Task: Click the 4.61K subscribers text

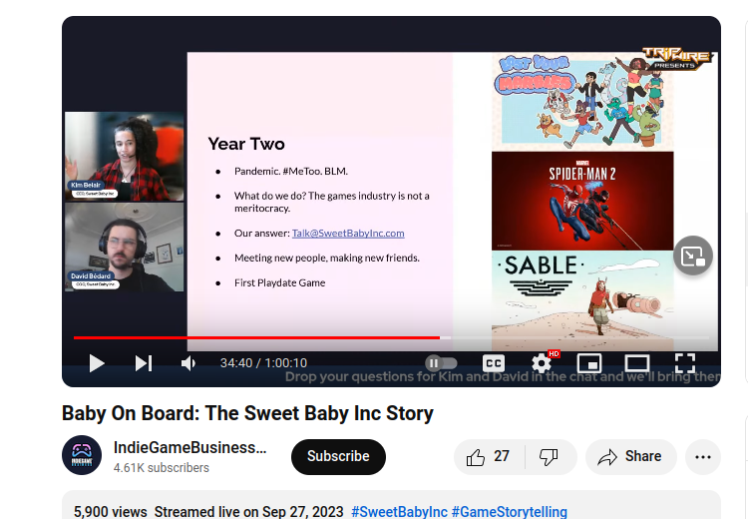Action: (x=162, y=468)
